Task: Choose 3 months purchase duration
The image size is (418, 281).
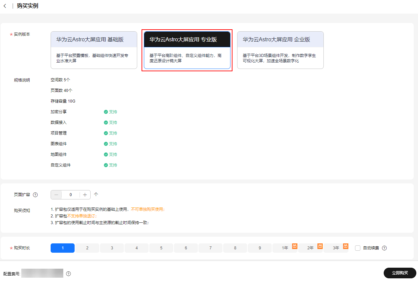Action: pyautogui.click(x=112, y=248)
